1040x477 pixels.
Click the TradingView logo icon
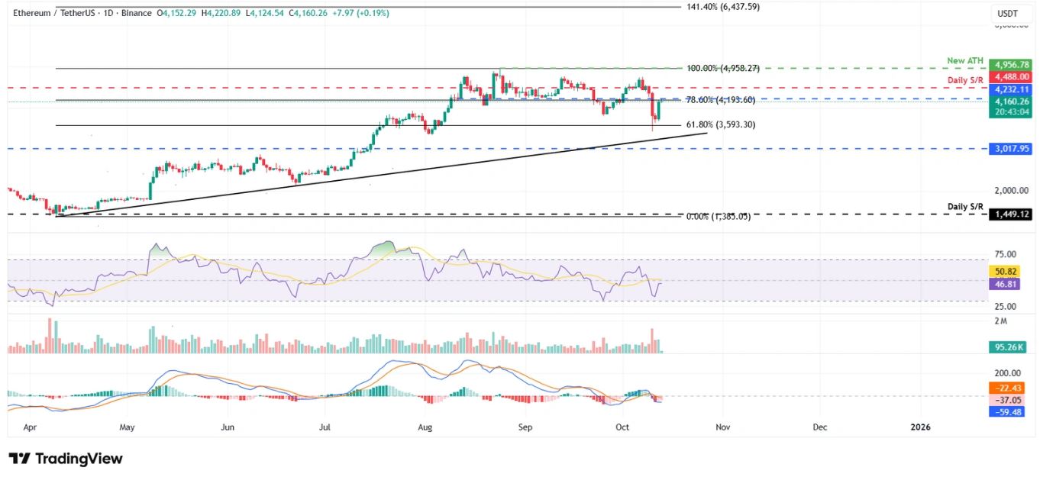pos(20,459)
